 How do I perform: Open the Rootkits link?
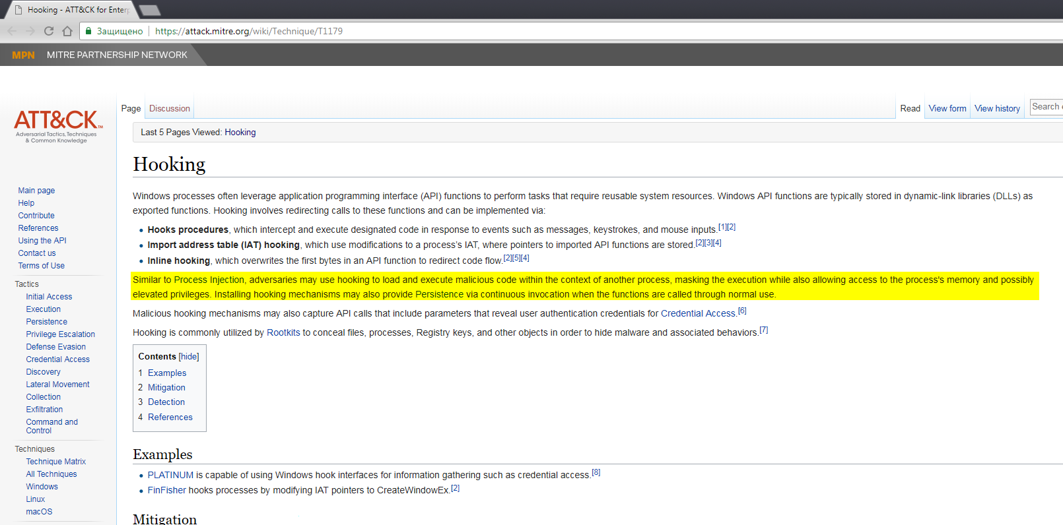283,333
